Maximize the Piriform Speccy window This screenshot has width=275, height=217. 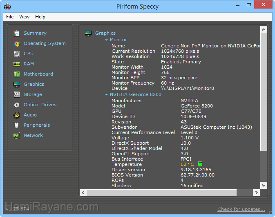point(249,5)
